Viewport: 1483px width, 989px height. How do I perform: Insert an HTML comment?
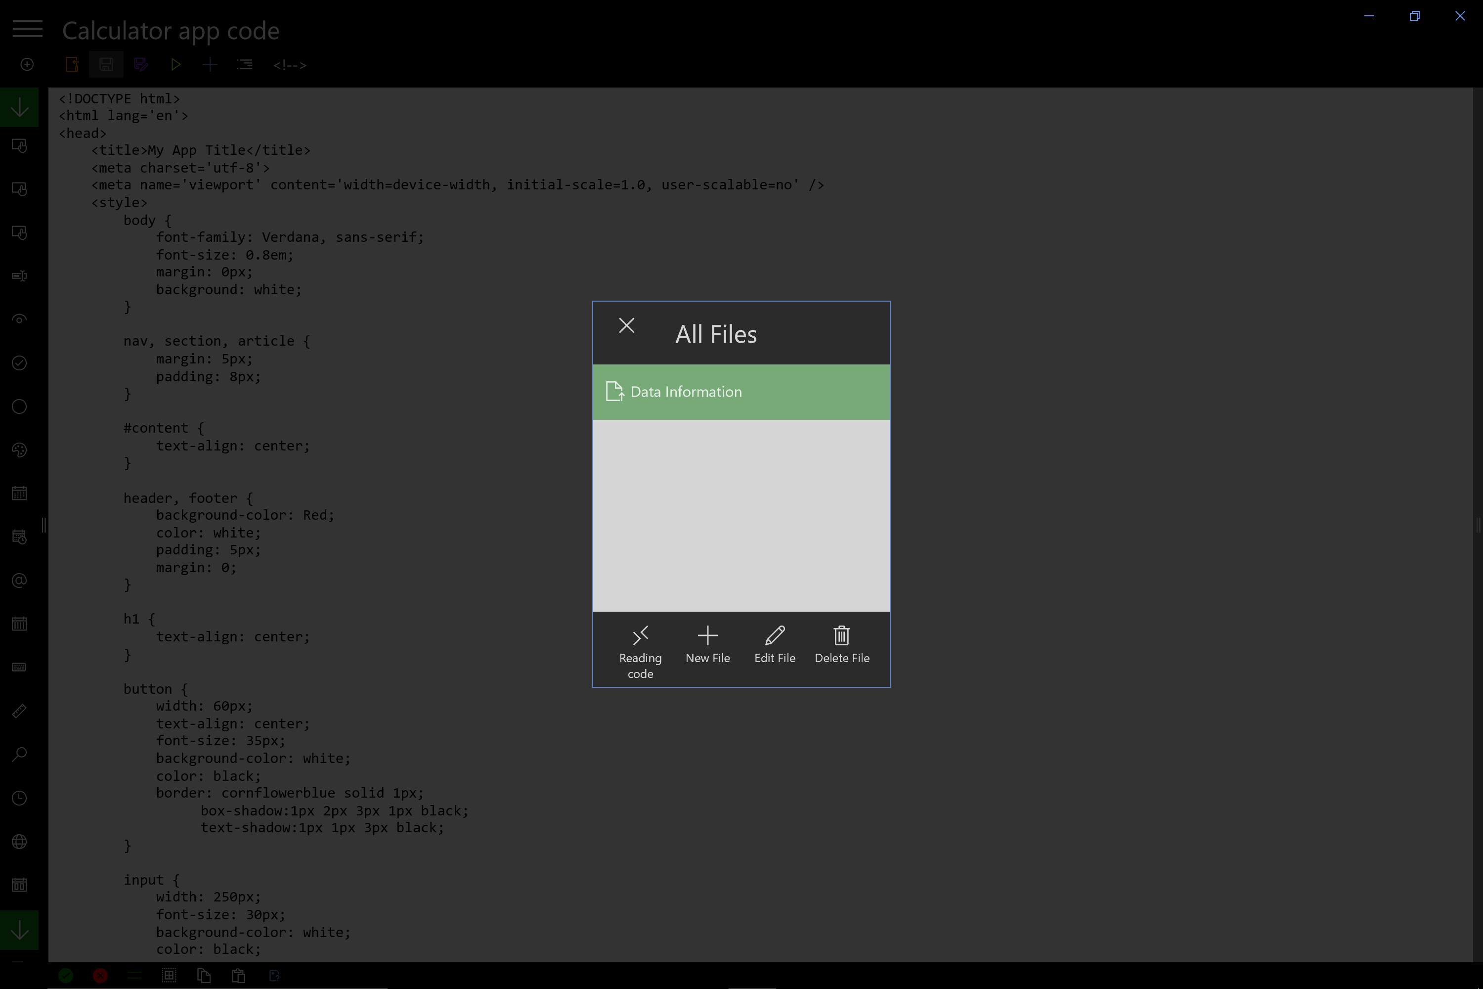click(x=290, y=64)
